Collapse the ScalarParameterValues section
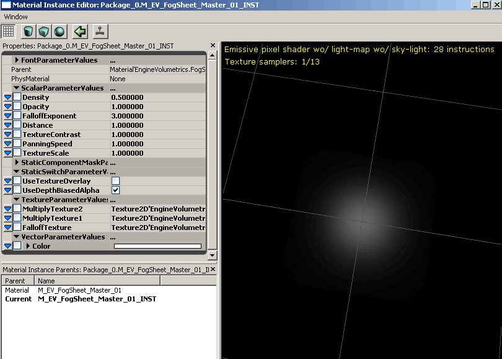 16,88
